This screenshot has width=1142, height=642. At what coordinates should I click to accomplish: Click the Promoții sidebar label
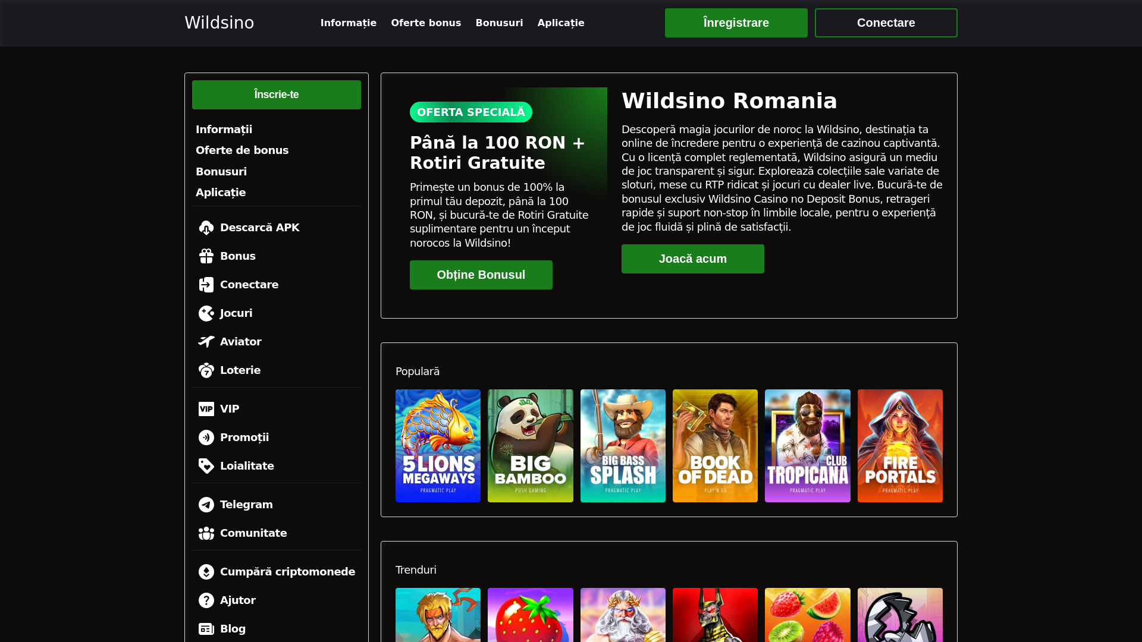(x=244, y=438)
